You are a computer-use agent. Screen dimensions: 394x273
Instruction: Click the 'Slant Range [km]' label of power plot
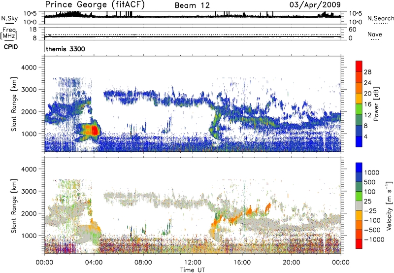click(x=14, y=104)
